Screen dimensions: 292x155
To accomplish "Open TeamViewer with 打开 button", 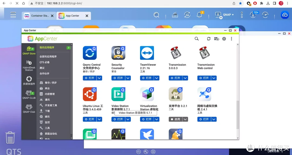I will 147,78.
